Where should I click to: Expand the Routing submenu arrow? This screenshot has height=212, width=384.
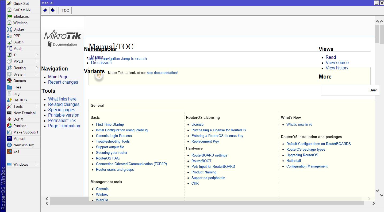[37, 68]
